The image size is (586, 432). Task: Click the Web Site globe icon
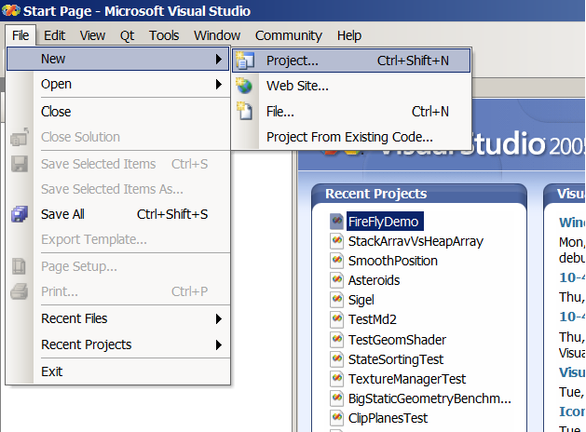(x=245, y=86)
